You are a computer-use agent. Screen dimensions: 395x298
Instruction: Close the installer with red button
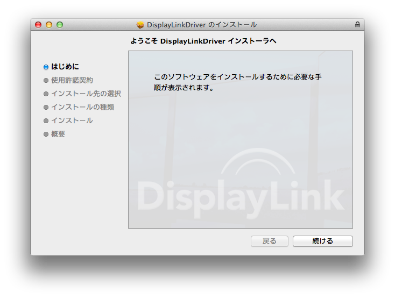click(x=38, y=25)
